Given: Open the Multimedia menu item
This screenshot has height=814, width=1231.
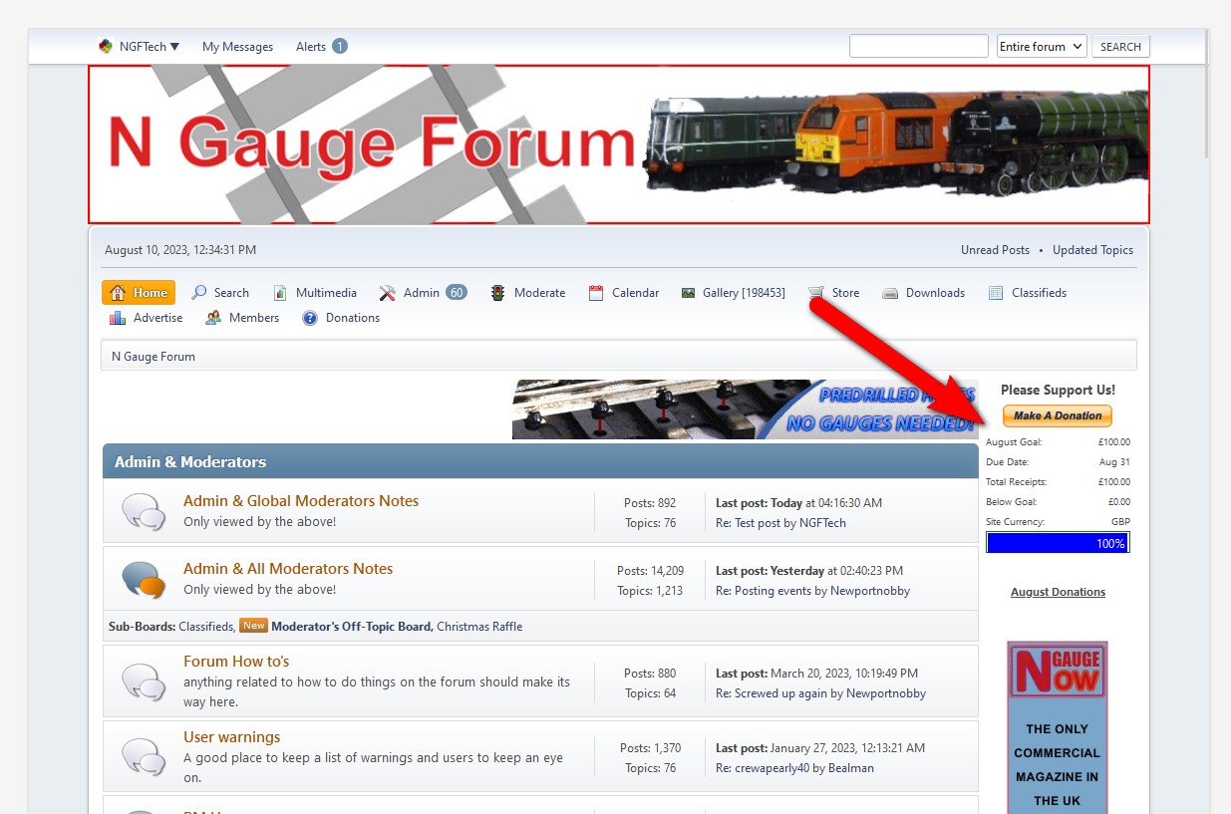Looking at the screenshot, I should point(325,293).
